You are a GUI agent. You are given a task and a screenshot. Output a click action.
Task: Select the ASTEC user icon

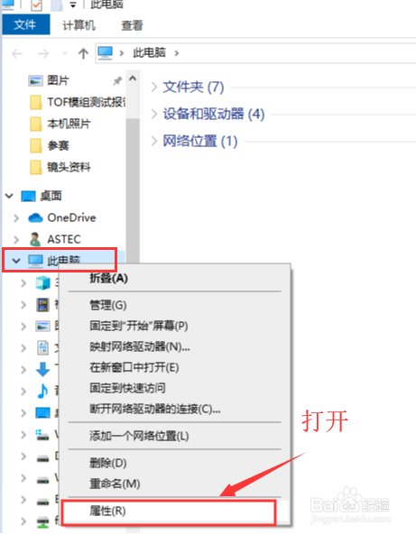point(35,239)
